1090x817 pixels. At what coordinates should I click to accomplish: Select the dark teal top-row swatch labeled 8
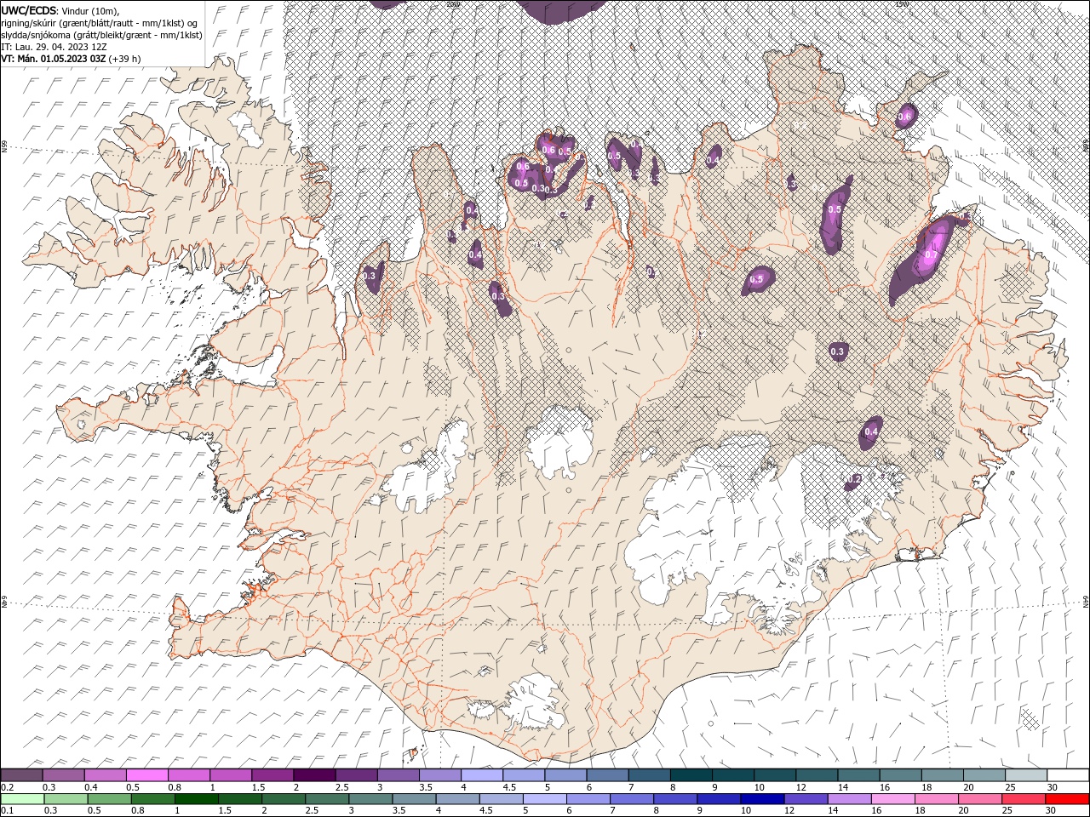coord(691,774)
